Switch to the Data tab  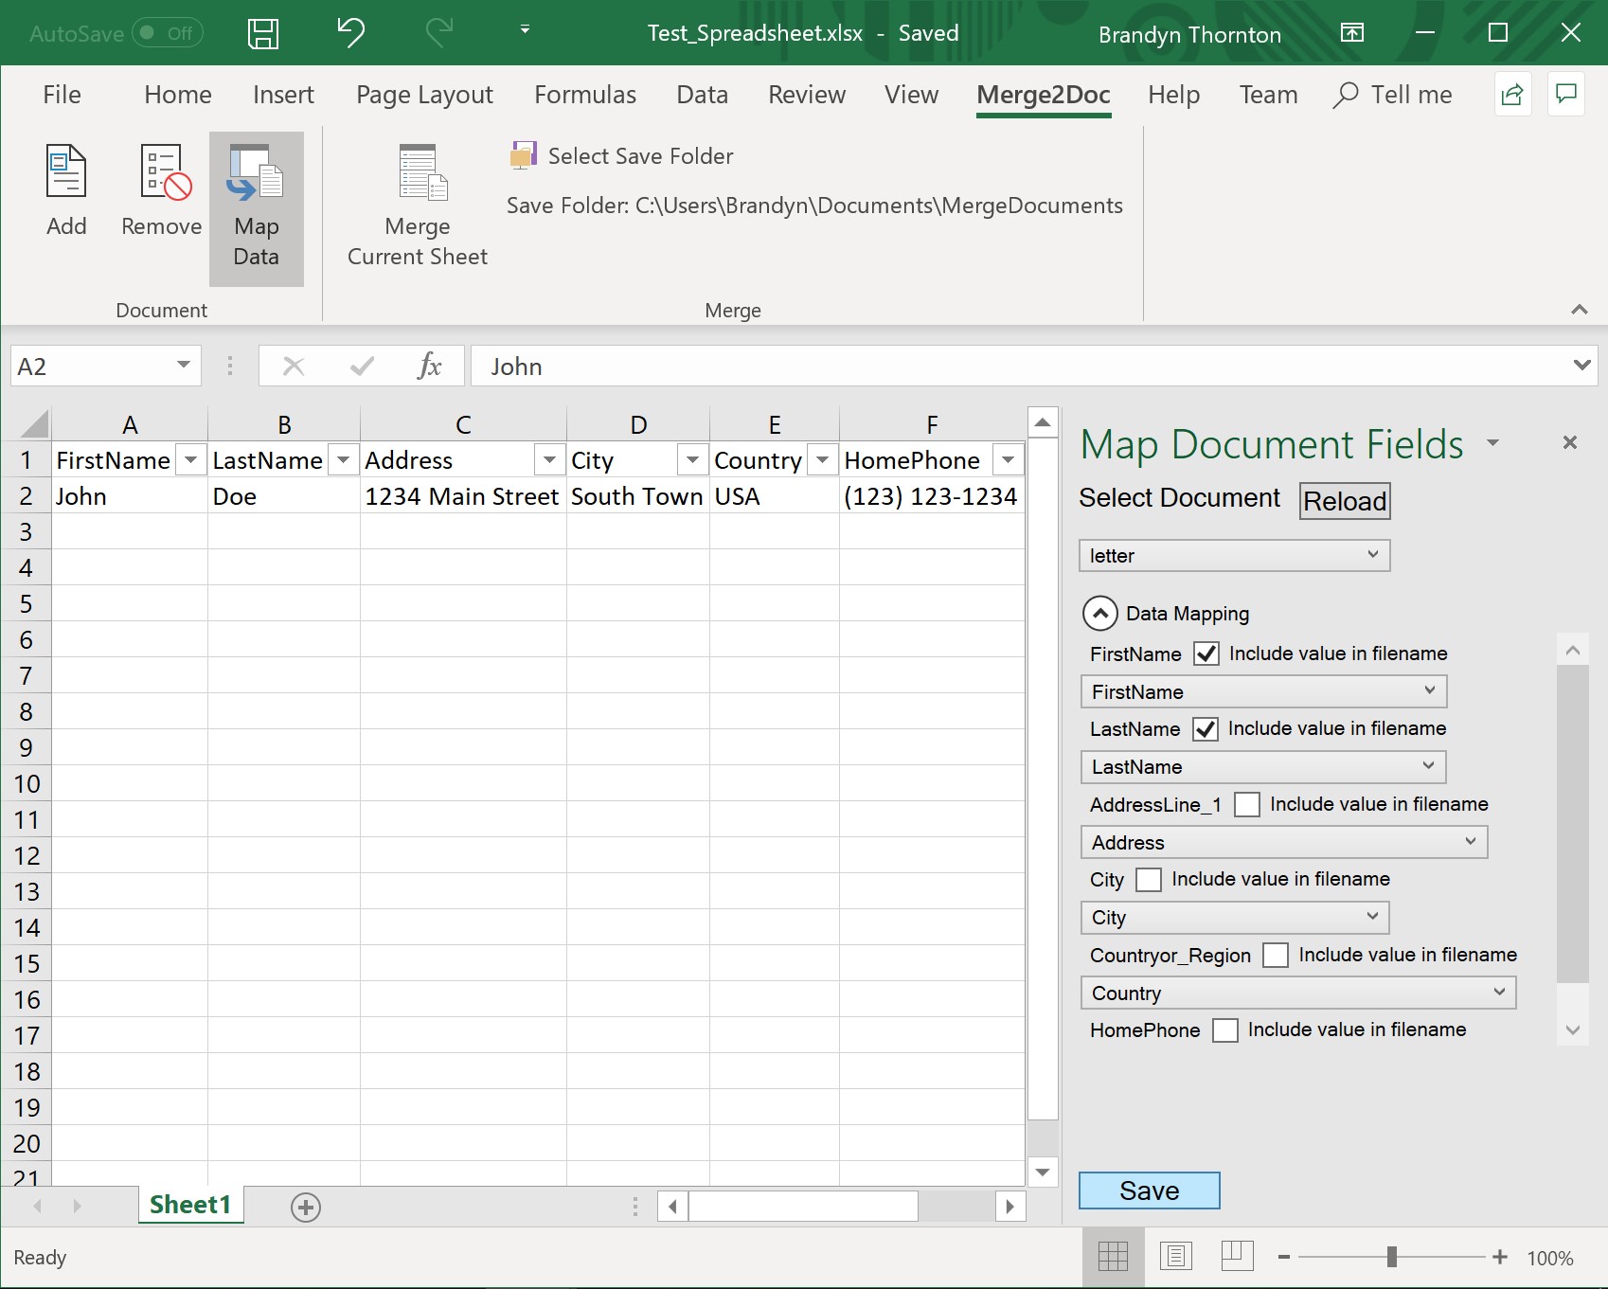[703, 95]
